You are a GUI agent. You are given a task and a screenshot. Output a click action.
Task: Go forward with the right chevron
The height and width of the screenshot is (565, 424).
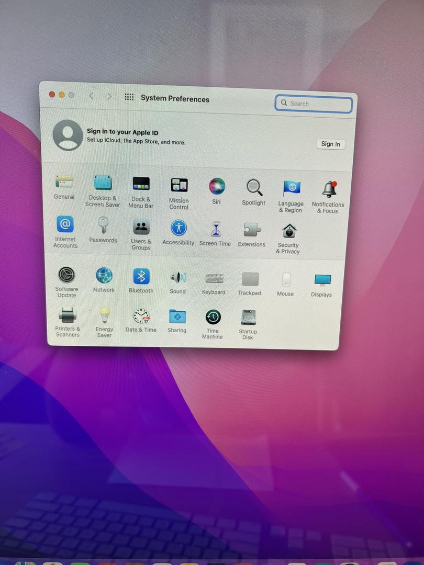(109, 97)
